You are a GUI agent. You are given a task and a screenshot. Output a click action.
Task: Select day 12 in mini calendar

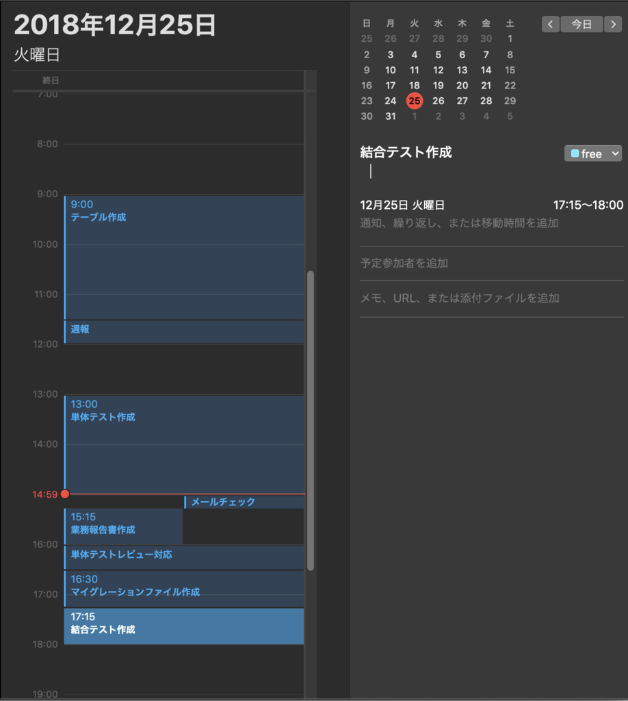[439, 71]
